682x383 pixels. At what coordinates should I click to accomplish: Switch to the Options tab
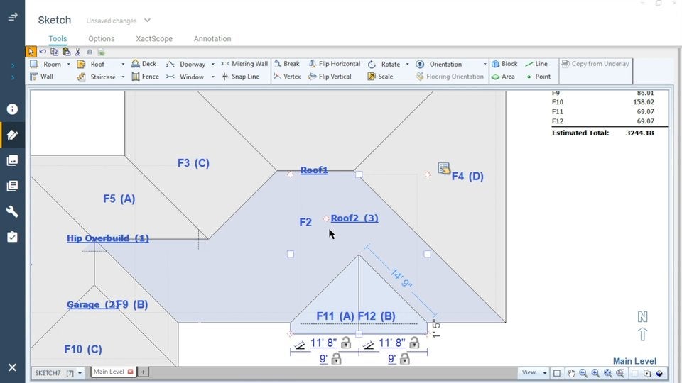102,38
